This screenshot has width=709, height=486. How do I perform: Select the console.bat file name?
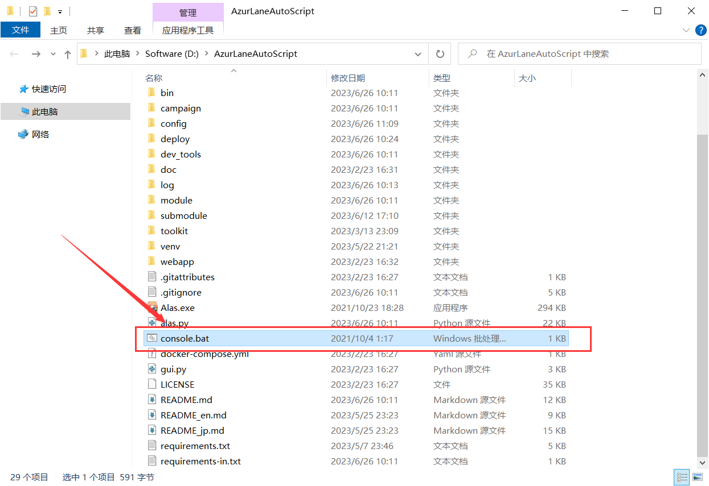click(x=185, y=338)
